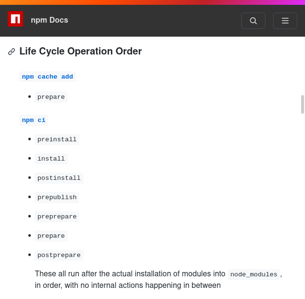Select the 'postinstall' code item
The image size is (305, 299).
tap(59, 178)
